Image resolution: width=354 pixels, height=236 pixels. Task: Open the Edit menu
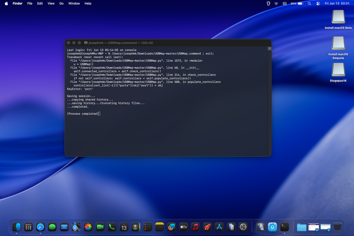pyautogui.click(x=40, y=4)
